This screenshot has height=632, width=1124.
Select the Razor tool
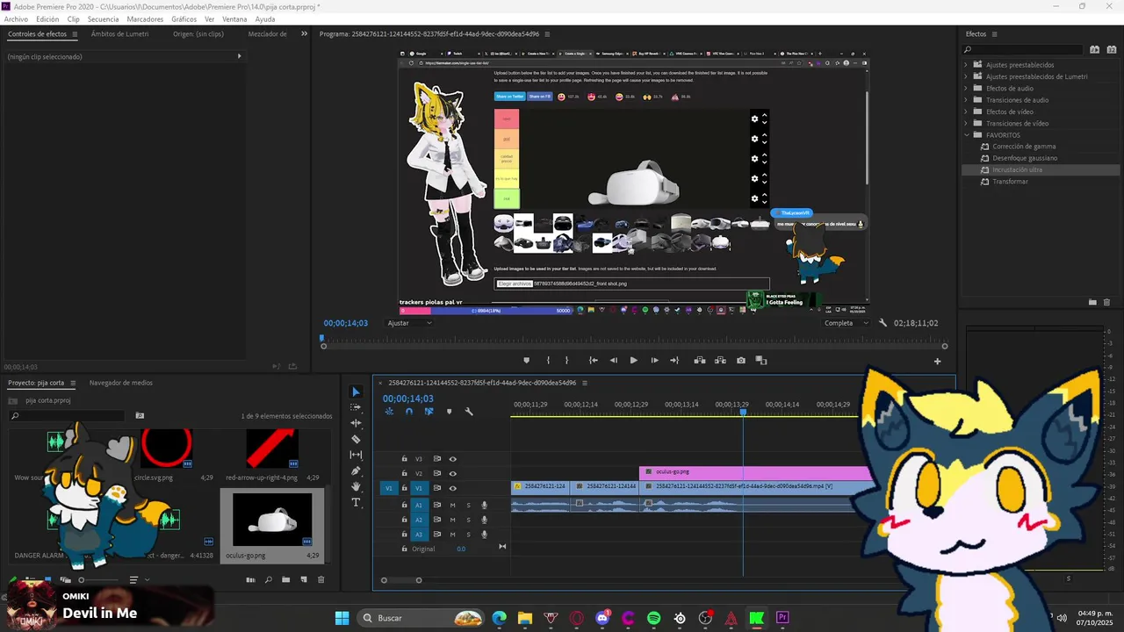coord(356,439)
